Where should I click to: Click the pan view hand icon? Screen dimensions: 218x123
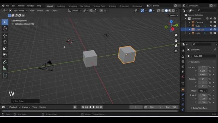[x=176, y=41]
